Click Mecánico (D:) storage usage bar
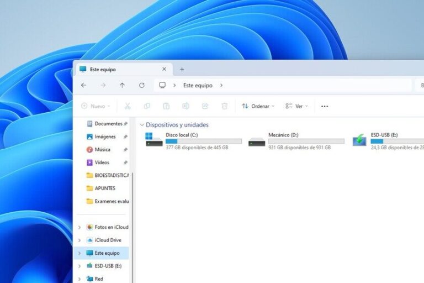The width and height of the screenshot is (424, 283). [306, 141]
